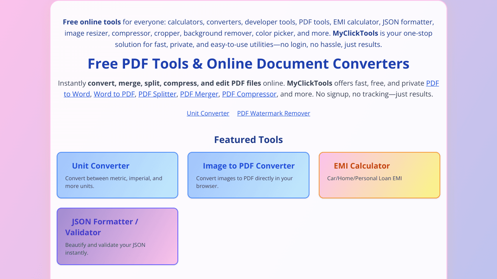Open the Unit Converter link above Featured Tools
This screenshot has width=497, height=279.
coord(208,113)
